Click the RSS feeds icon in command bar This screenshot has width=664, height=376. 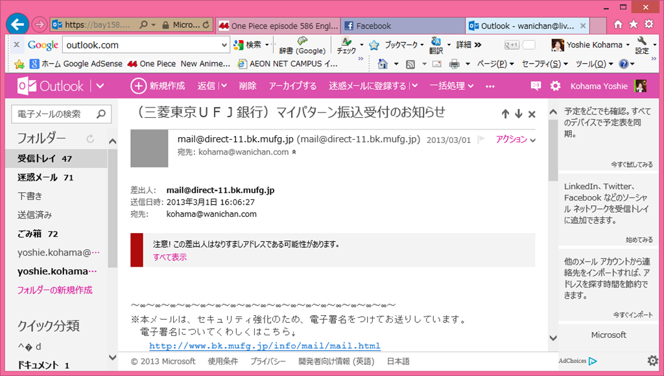coord(410,64)
